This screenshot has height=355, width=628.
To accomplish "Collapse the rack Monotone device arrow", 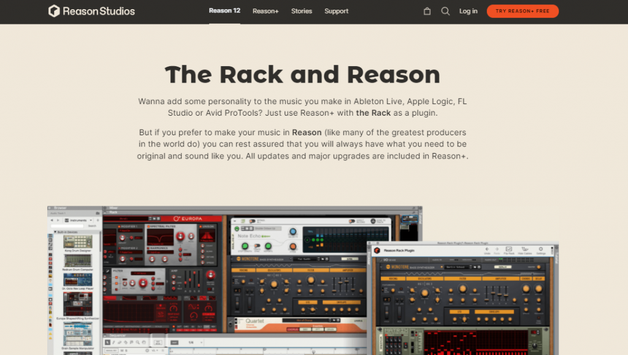I will (x=233, y=259).
